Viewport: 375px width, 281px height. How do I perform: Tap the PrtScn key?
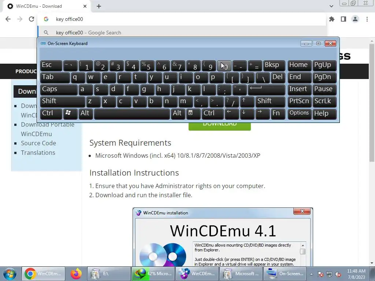300,102
